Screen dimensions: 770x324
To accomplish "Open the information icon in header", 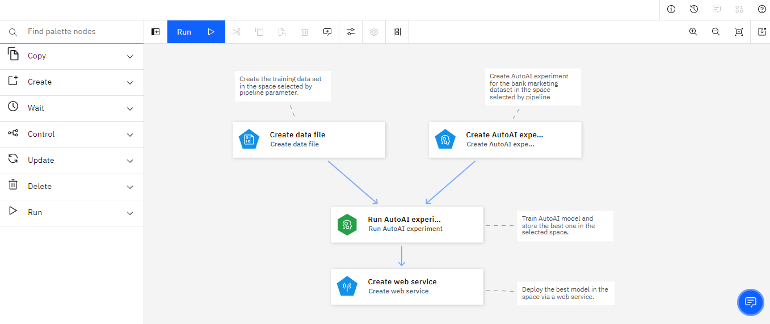I will coord(671,9).
